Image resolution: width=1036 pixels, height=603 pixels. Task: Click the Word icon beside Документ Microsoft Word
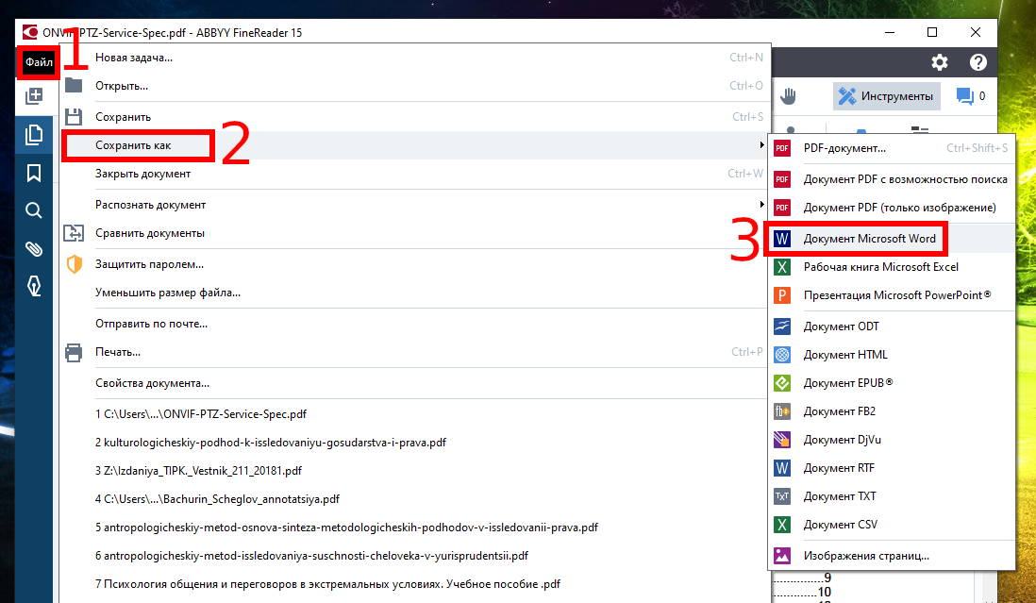coord(782,239)
